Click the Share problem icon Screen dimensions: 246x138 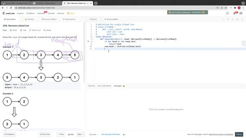(x=45, y=30)
